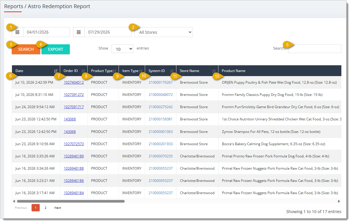This screenshot has width=351, height=223.
Task: Open order link 1027091717
Action: click(74, 107)
